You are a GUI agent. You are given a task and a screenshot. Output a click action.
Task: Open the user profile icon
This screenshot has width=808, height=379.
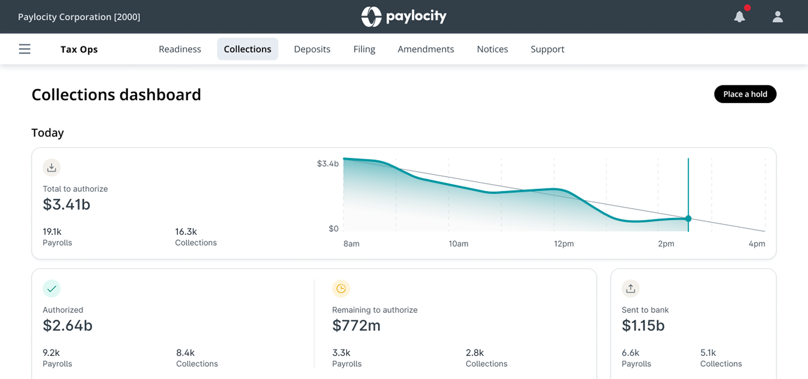778,17
